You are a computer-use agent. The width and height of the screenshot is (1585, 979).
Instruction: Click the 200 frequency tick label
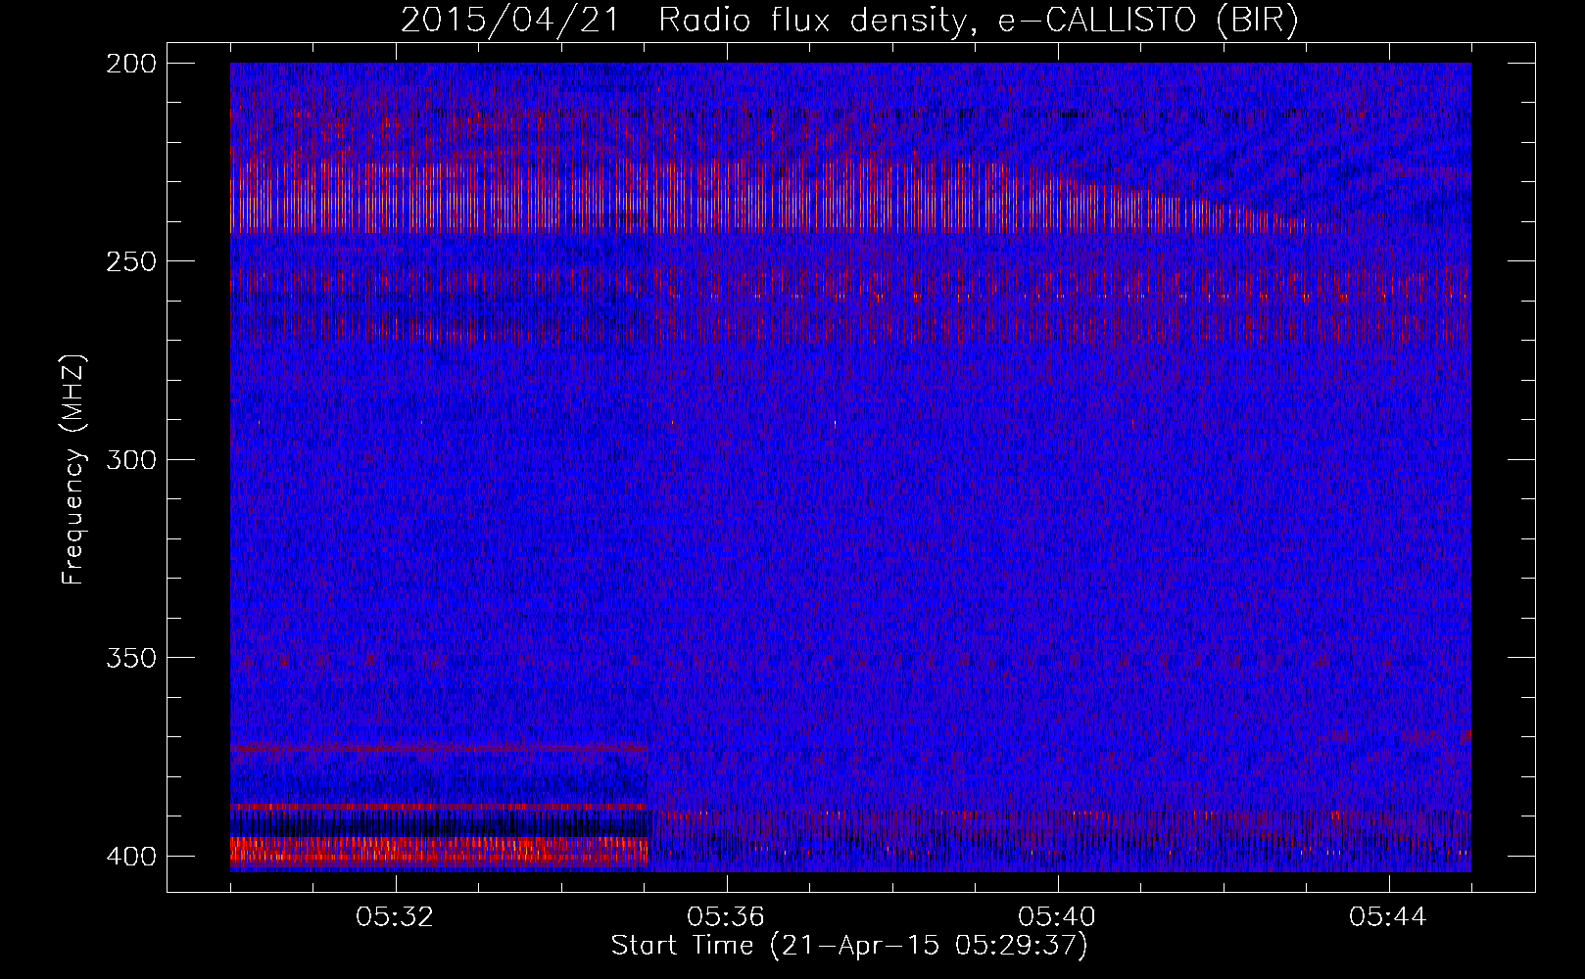tap(131, 64)
